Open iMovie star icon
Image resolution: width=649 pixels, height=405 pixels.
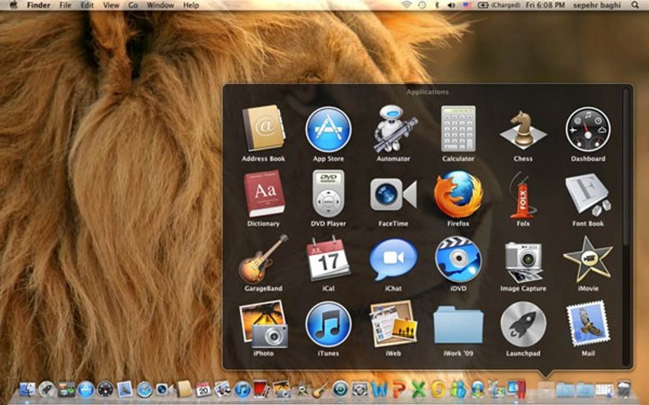(588, 259)
